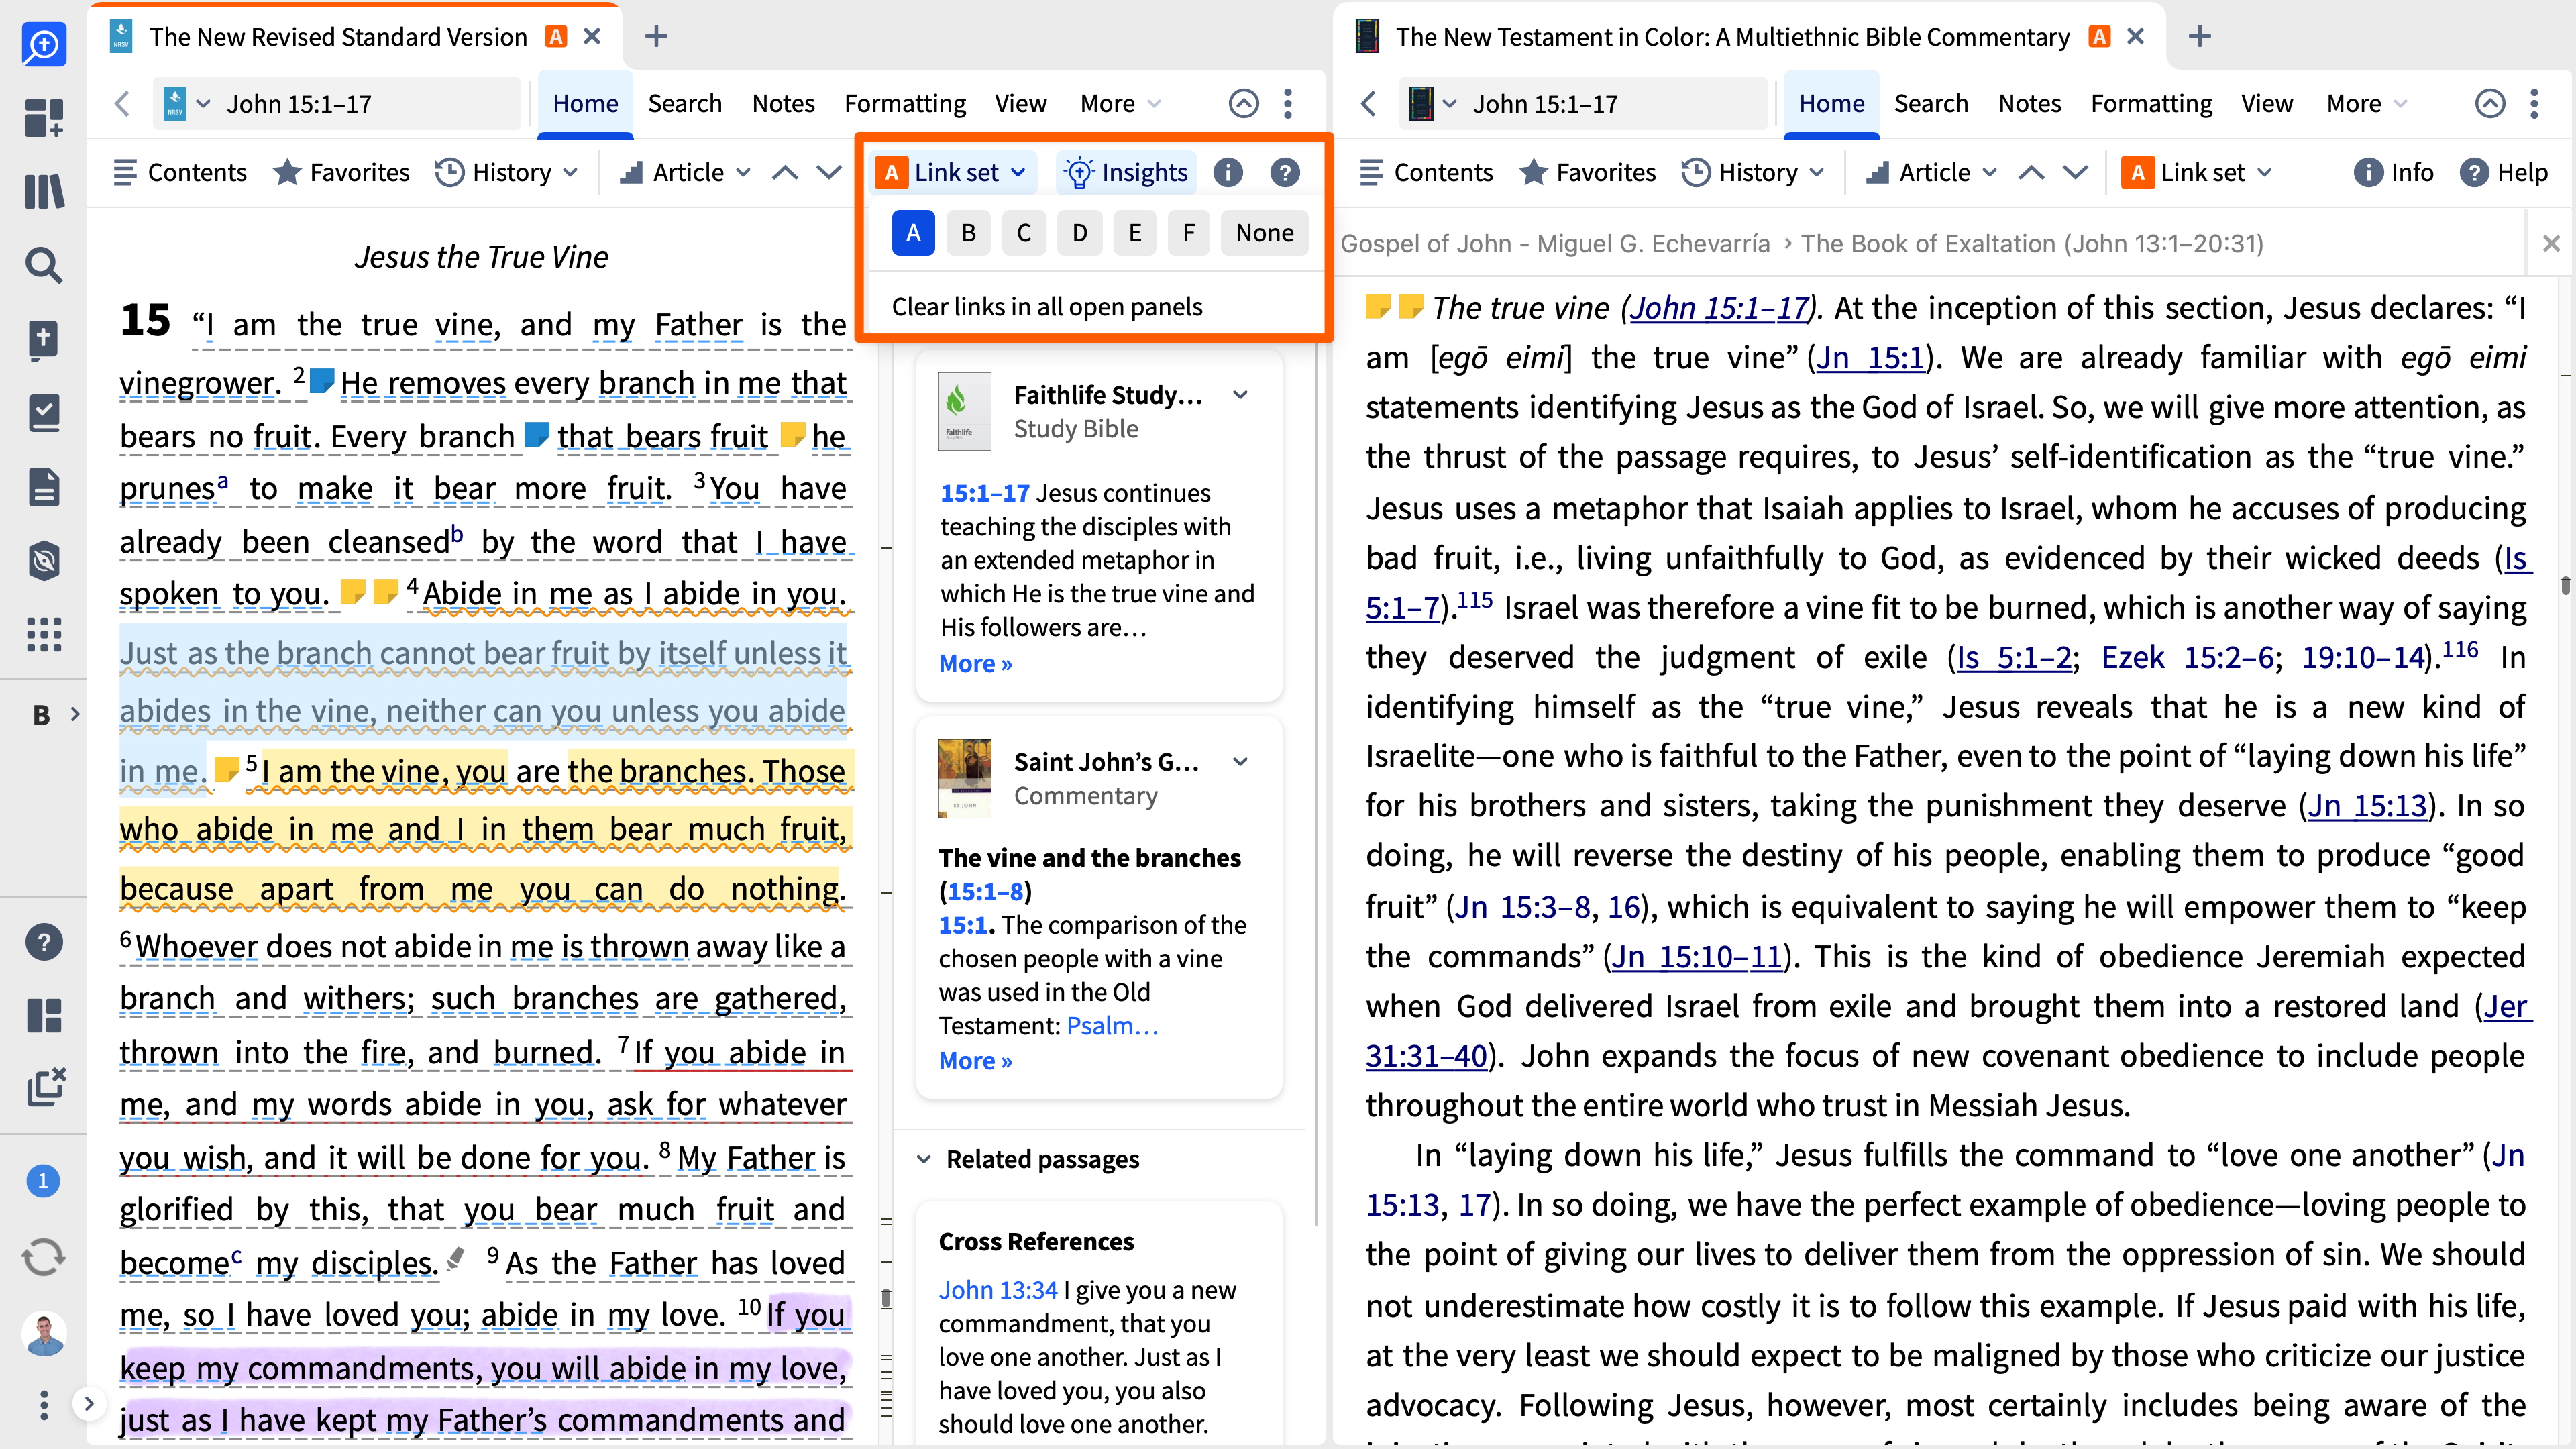Viewport: 2576px width, 1449px height.
Task: Click the sync icon in sidebar
Action: pyautogui.click(x=44, y=1257)
